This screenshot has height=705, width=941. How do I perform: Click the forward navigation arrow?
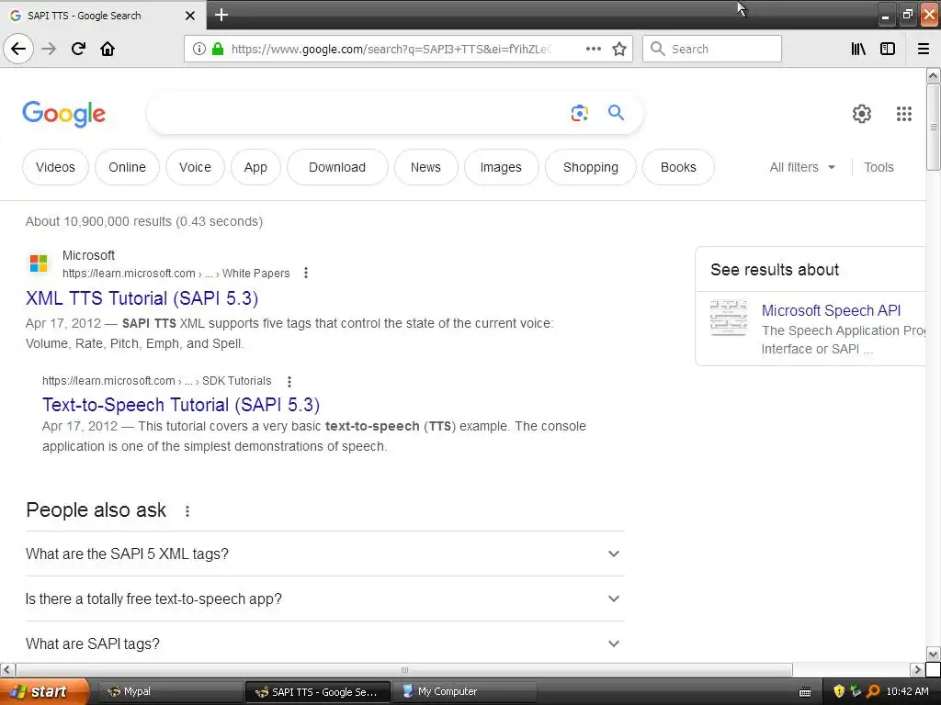[49, 49]
